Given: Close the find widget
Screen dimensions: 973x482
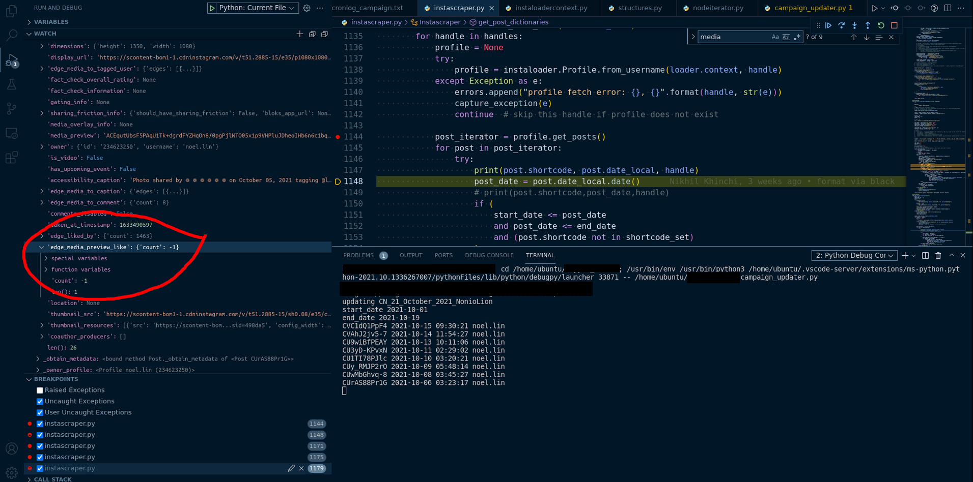Looking at the screenshot, I should tap(892, 37).
